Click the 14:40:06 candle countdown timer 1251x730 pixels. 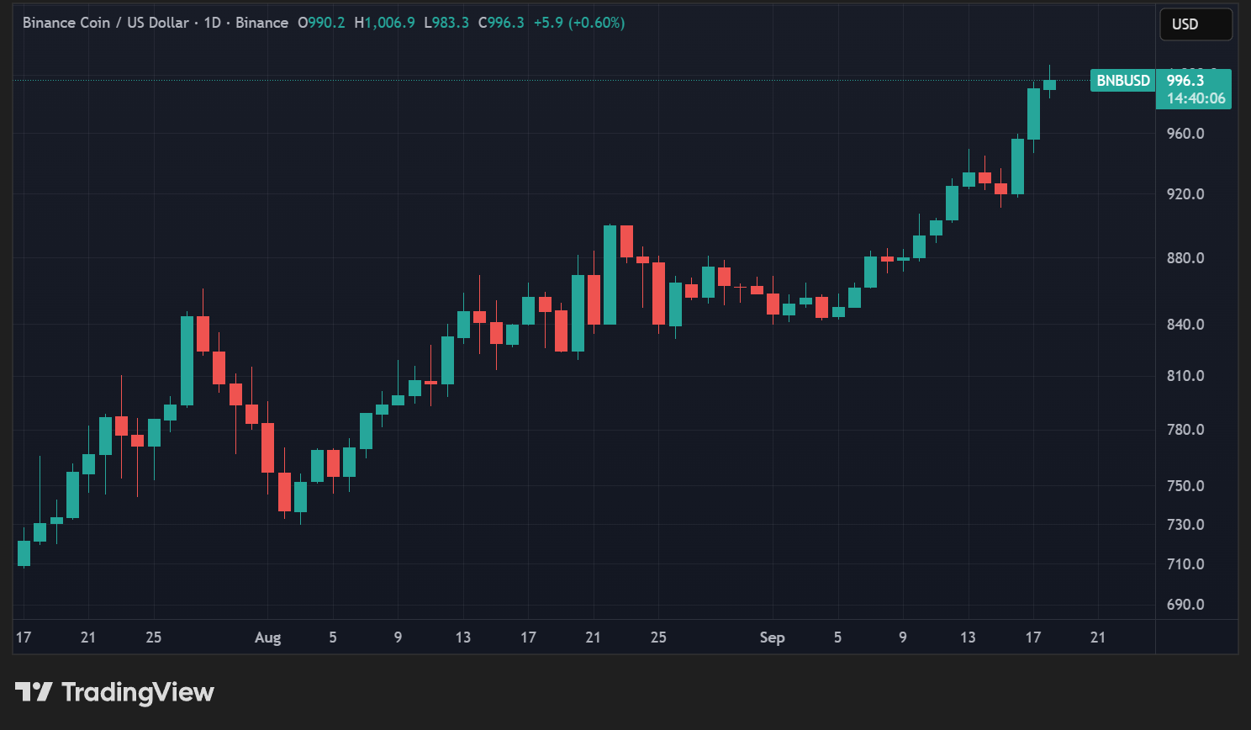pyautogui.click(x=1196, y=98)
